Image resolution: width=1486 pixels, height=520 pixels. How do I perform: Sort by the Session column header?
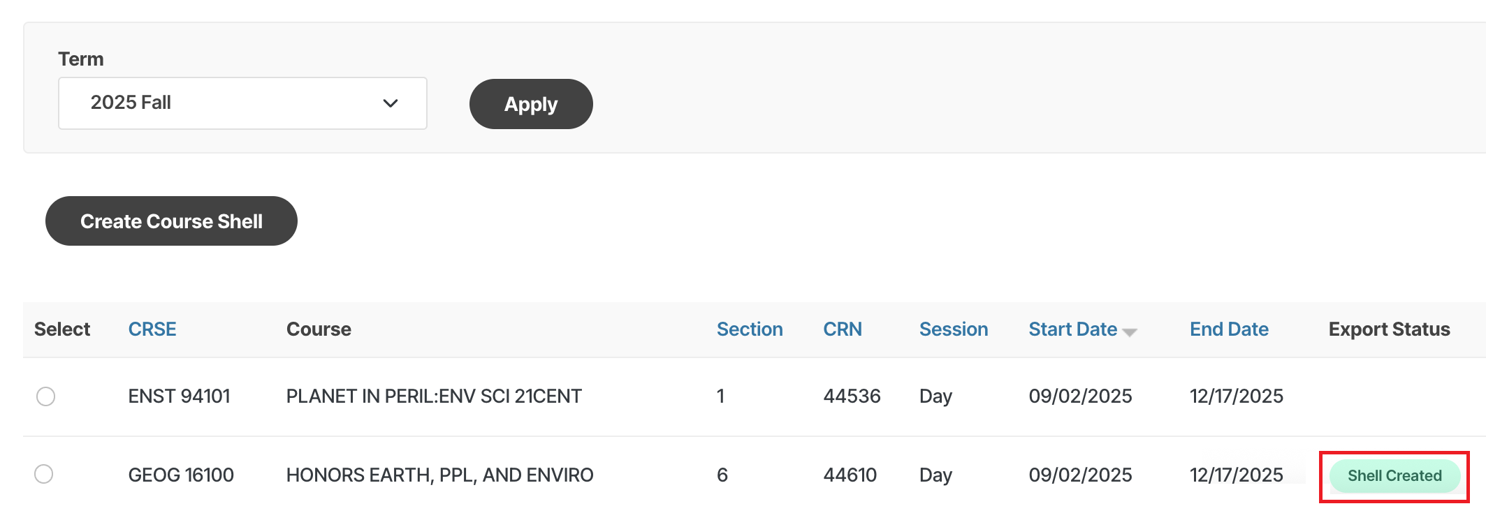click(x=953, y=329)
